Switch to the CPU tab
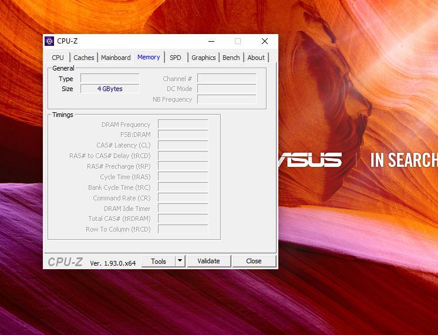The image size is (438, 335). (58, 58)
